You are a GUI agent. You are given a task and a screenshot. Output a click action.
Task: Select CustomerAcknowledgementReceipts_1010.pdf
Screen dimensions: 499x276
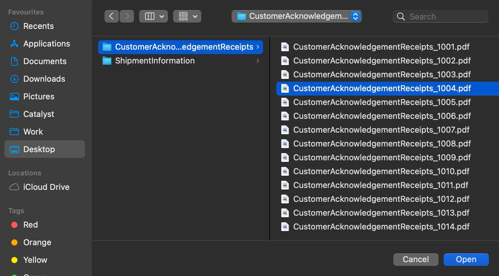(387, 171)
